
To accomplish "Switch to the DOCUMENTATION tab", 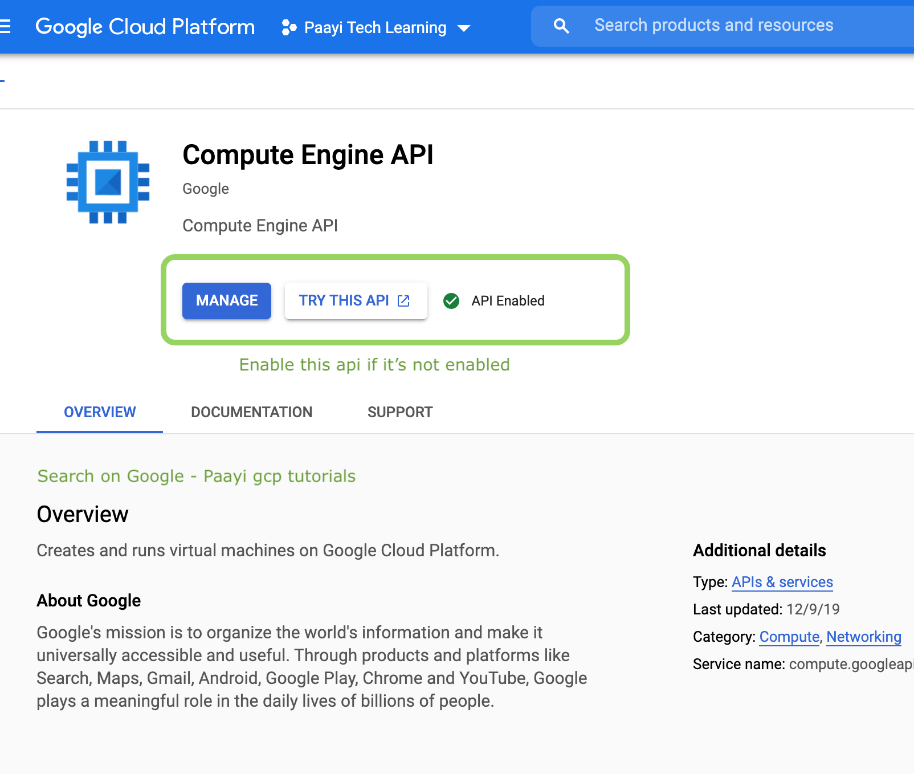I will click(251, 412).
